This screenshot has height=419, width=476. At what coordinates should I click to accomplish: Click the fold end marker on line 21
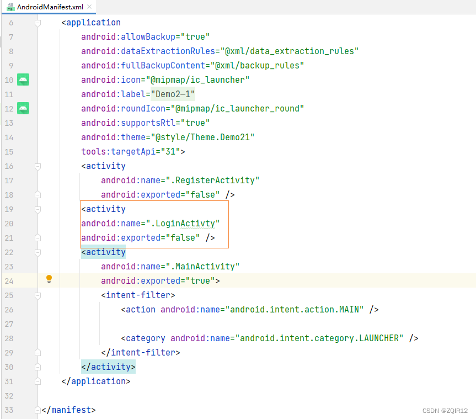[38, 238]
